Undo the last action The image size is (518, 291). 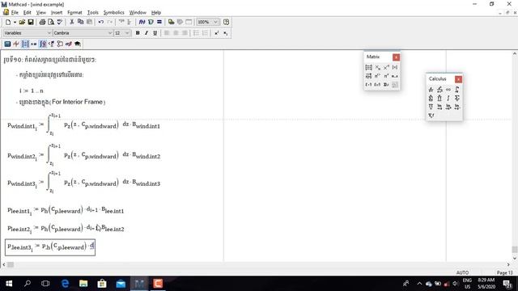[100, 22]
